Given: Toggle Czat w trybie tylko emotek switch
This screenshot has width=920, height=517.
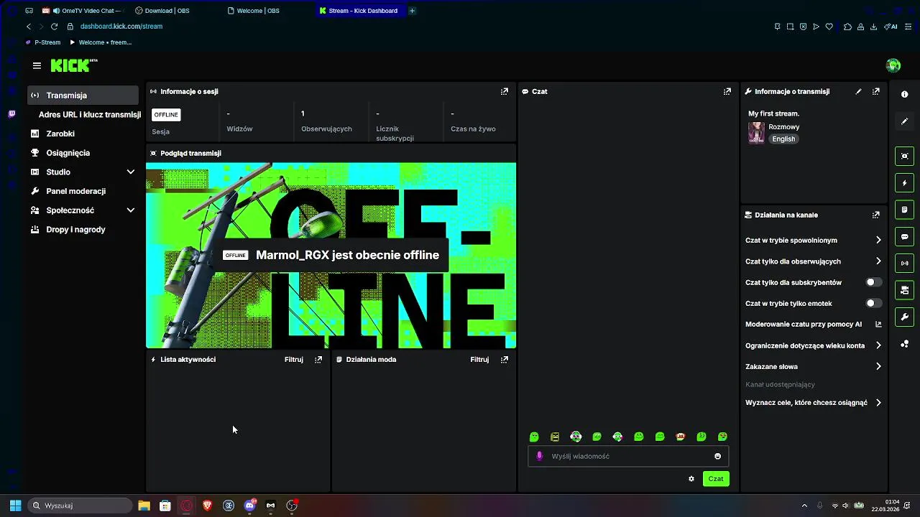Looking at the screenshot, I should pos(874,303).
